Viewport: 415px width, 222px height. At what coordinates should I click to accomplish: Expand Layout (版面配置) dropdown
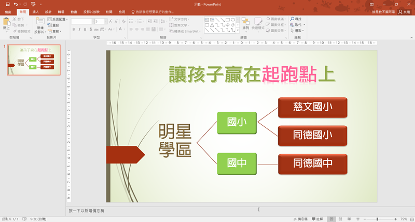click(x=58, y=19)
